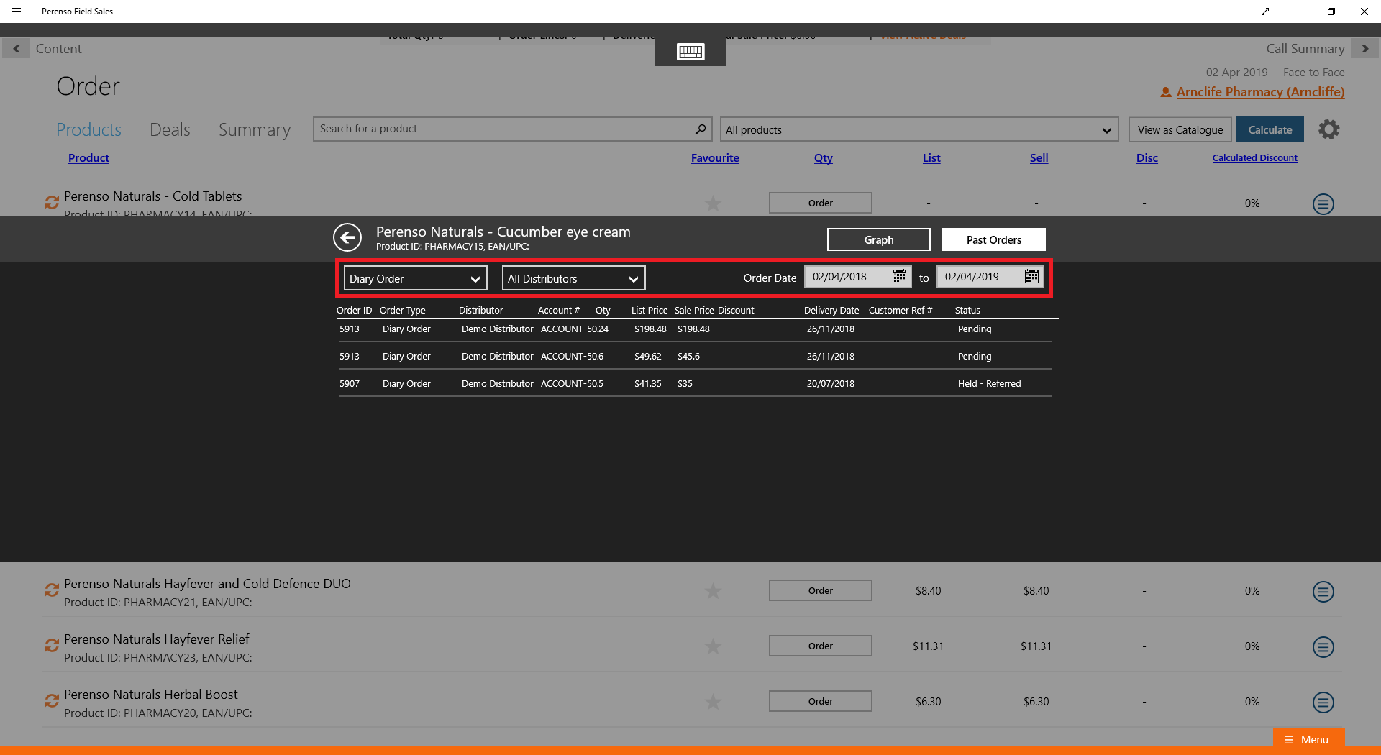This screenshot has height=755, width=1381.
Task: Click Perenso Naturals Herbal Boost product name
Action: (150, 694)
